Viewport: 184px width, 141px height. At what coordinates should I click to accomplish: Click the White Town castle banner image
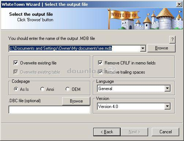tap(146, 19)
